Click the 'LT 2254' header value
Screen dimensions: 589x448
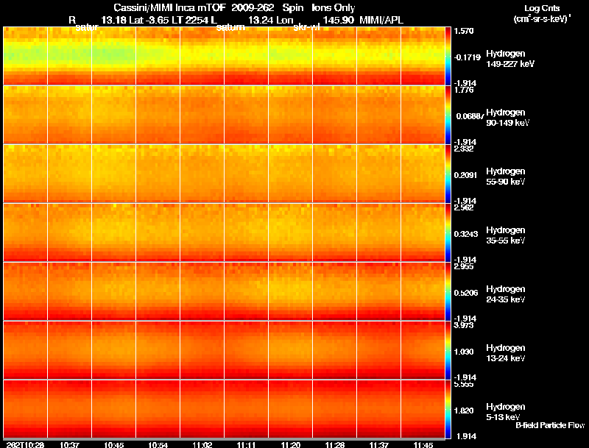(x=189, y=20)
